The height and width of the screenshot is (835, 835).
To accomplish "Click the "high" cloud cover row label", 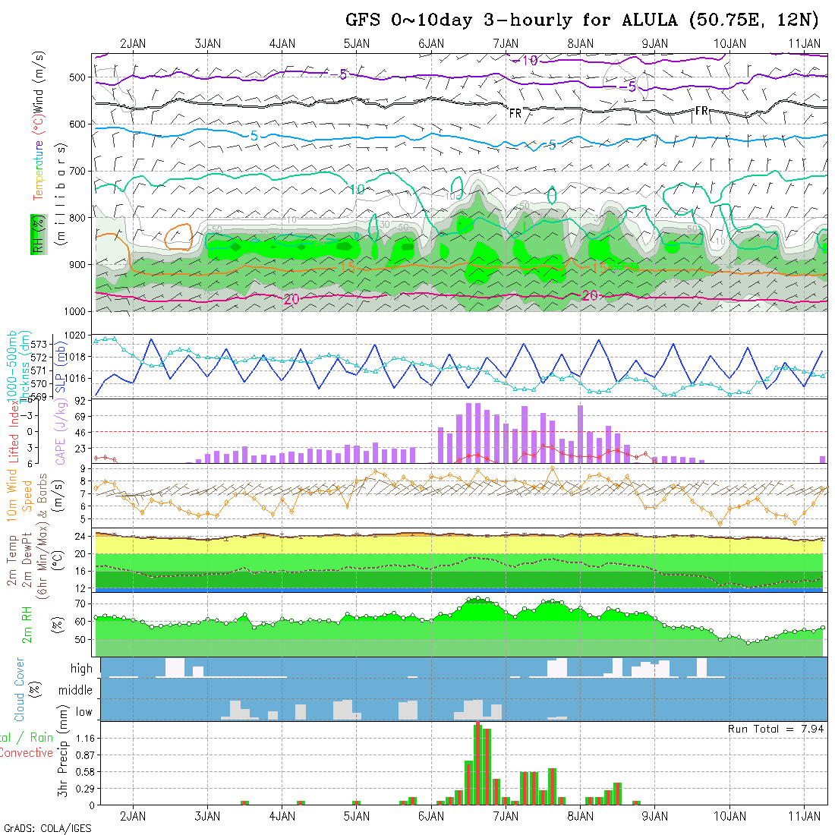I will [81, 669].
